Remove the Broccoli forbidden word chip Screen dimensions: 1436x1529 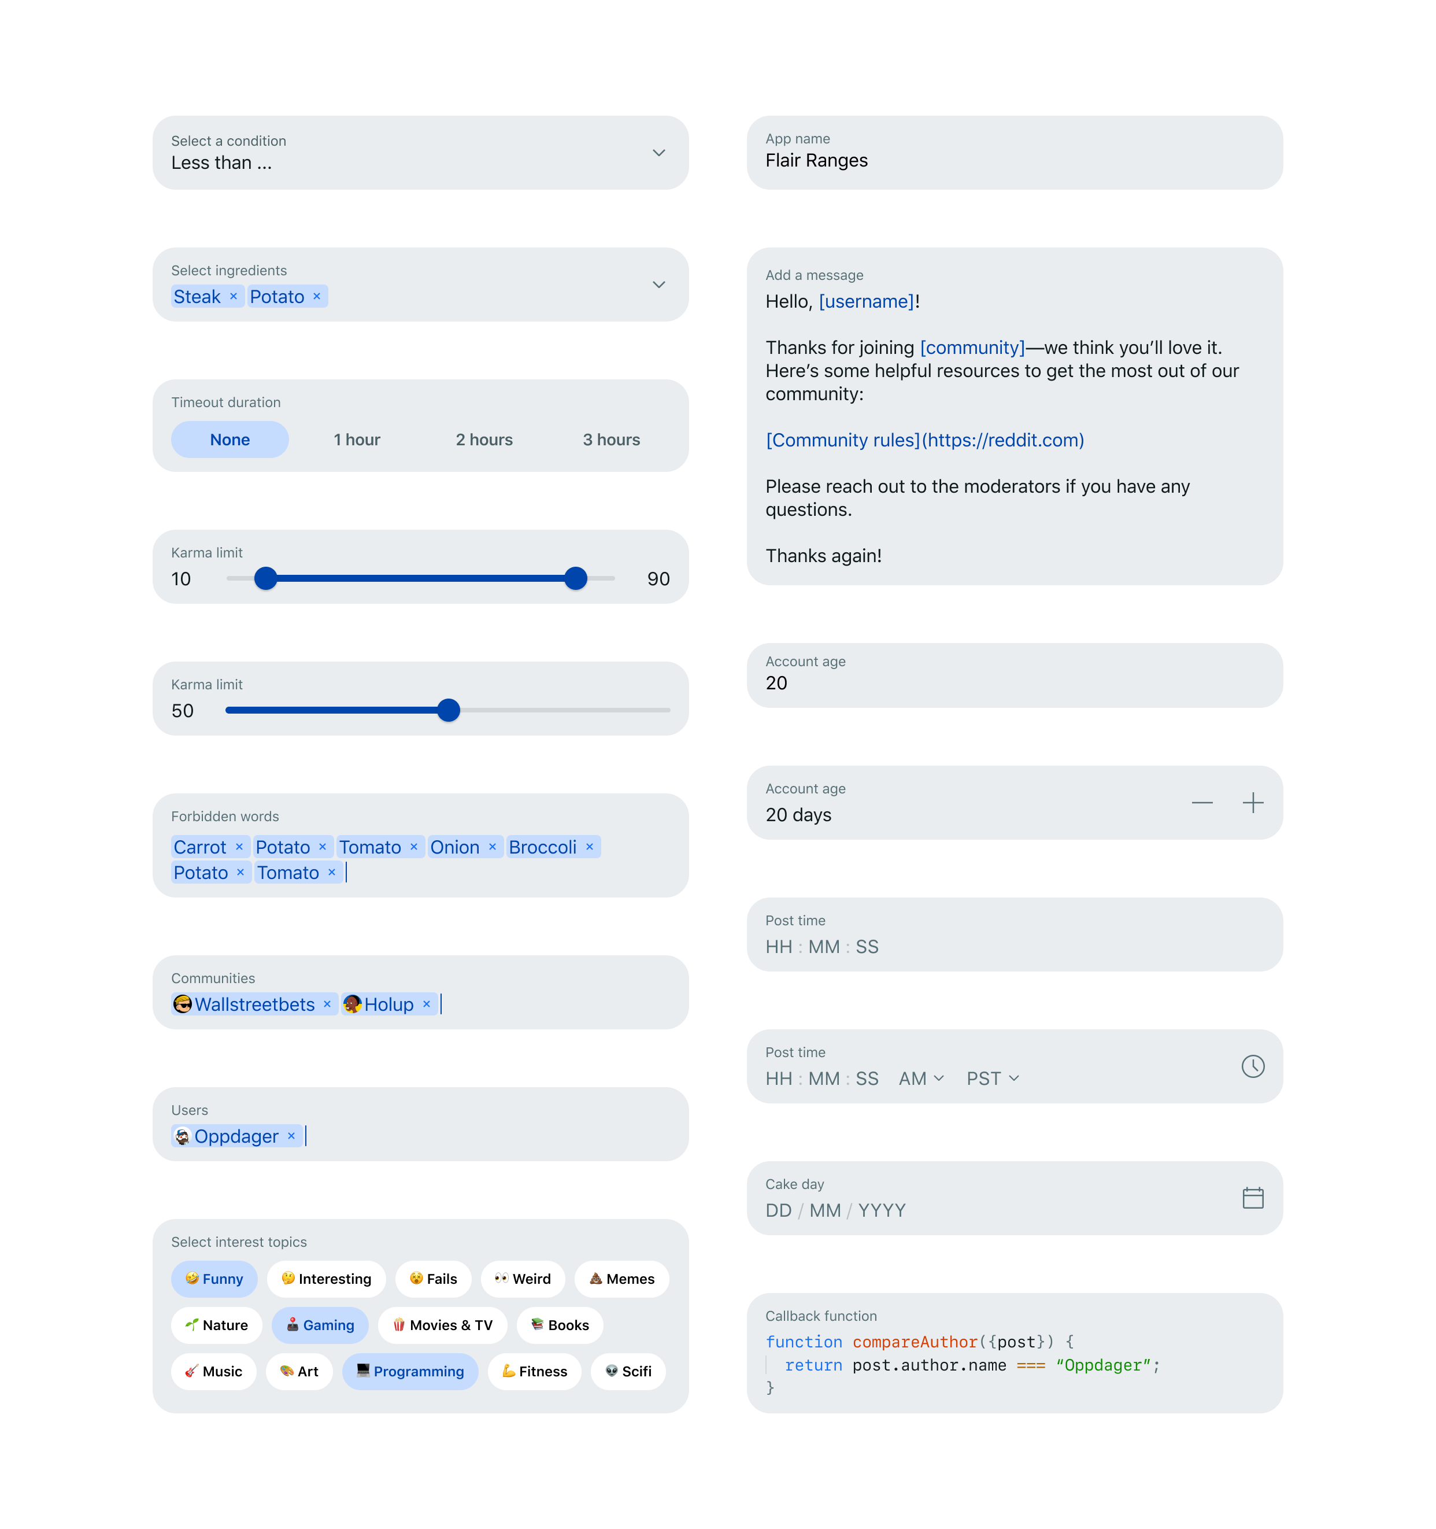click(590, 847)
